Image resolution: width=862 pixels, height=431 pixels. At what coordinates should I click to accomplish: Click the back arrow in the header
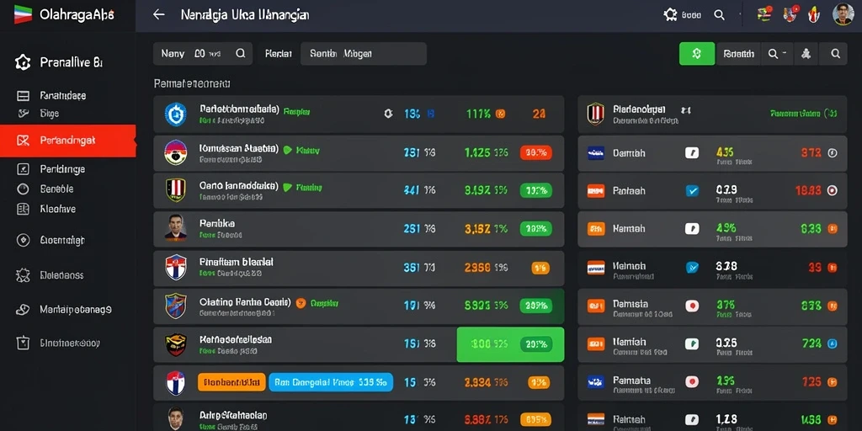click(159, 15)
